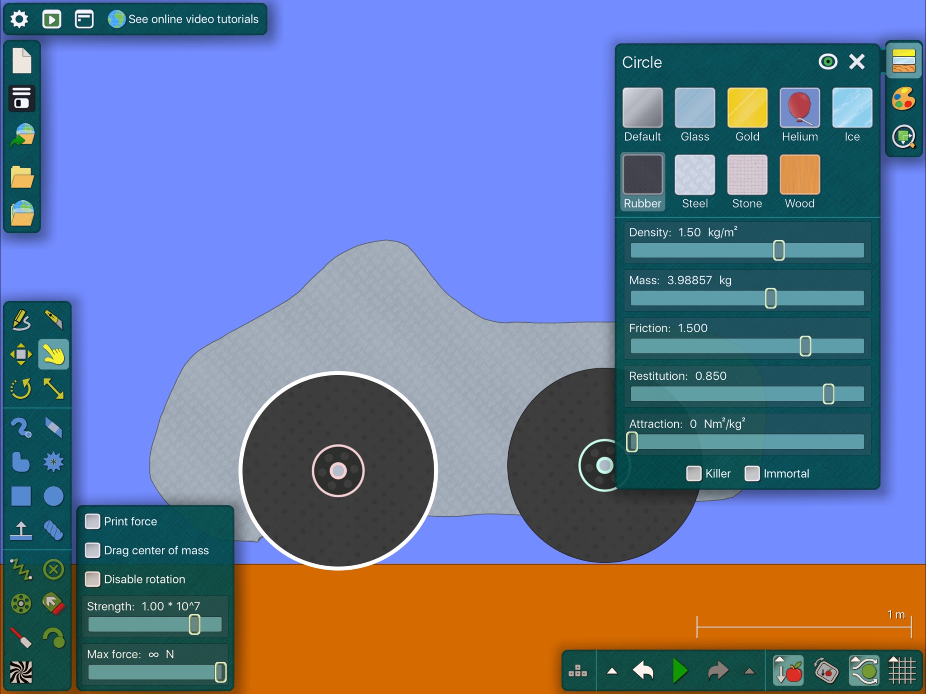The height and width of the screenshot is (694, 926).
Task: Close the Circle properties panel
Action: coord(857,61)
